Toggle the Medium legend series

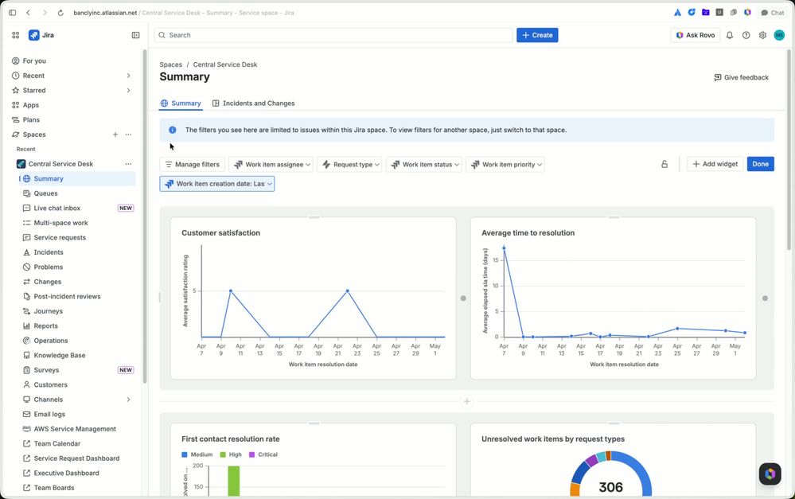point(197,454)
